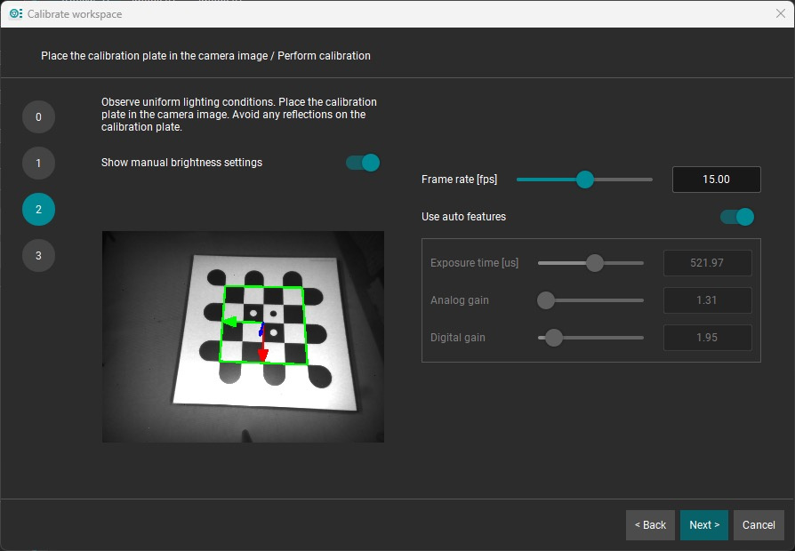Close the Calibrate workspace dialog
This screenshot has height=551, width=795.
(x=780, y=13)
